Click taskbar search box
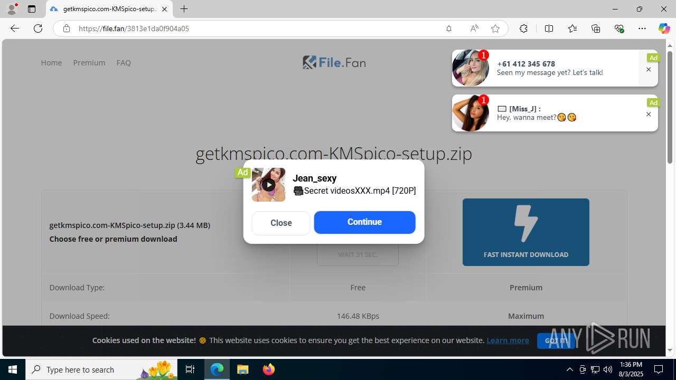The image size is (676, 380). point(101,369)
